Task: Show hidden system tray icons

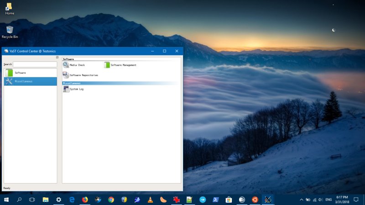Action: (x=302, y=200)
